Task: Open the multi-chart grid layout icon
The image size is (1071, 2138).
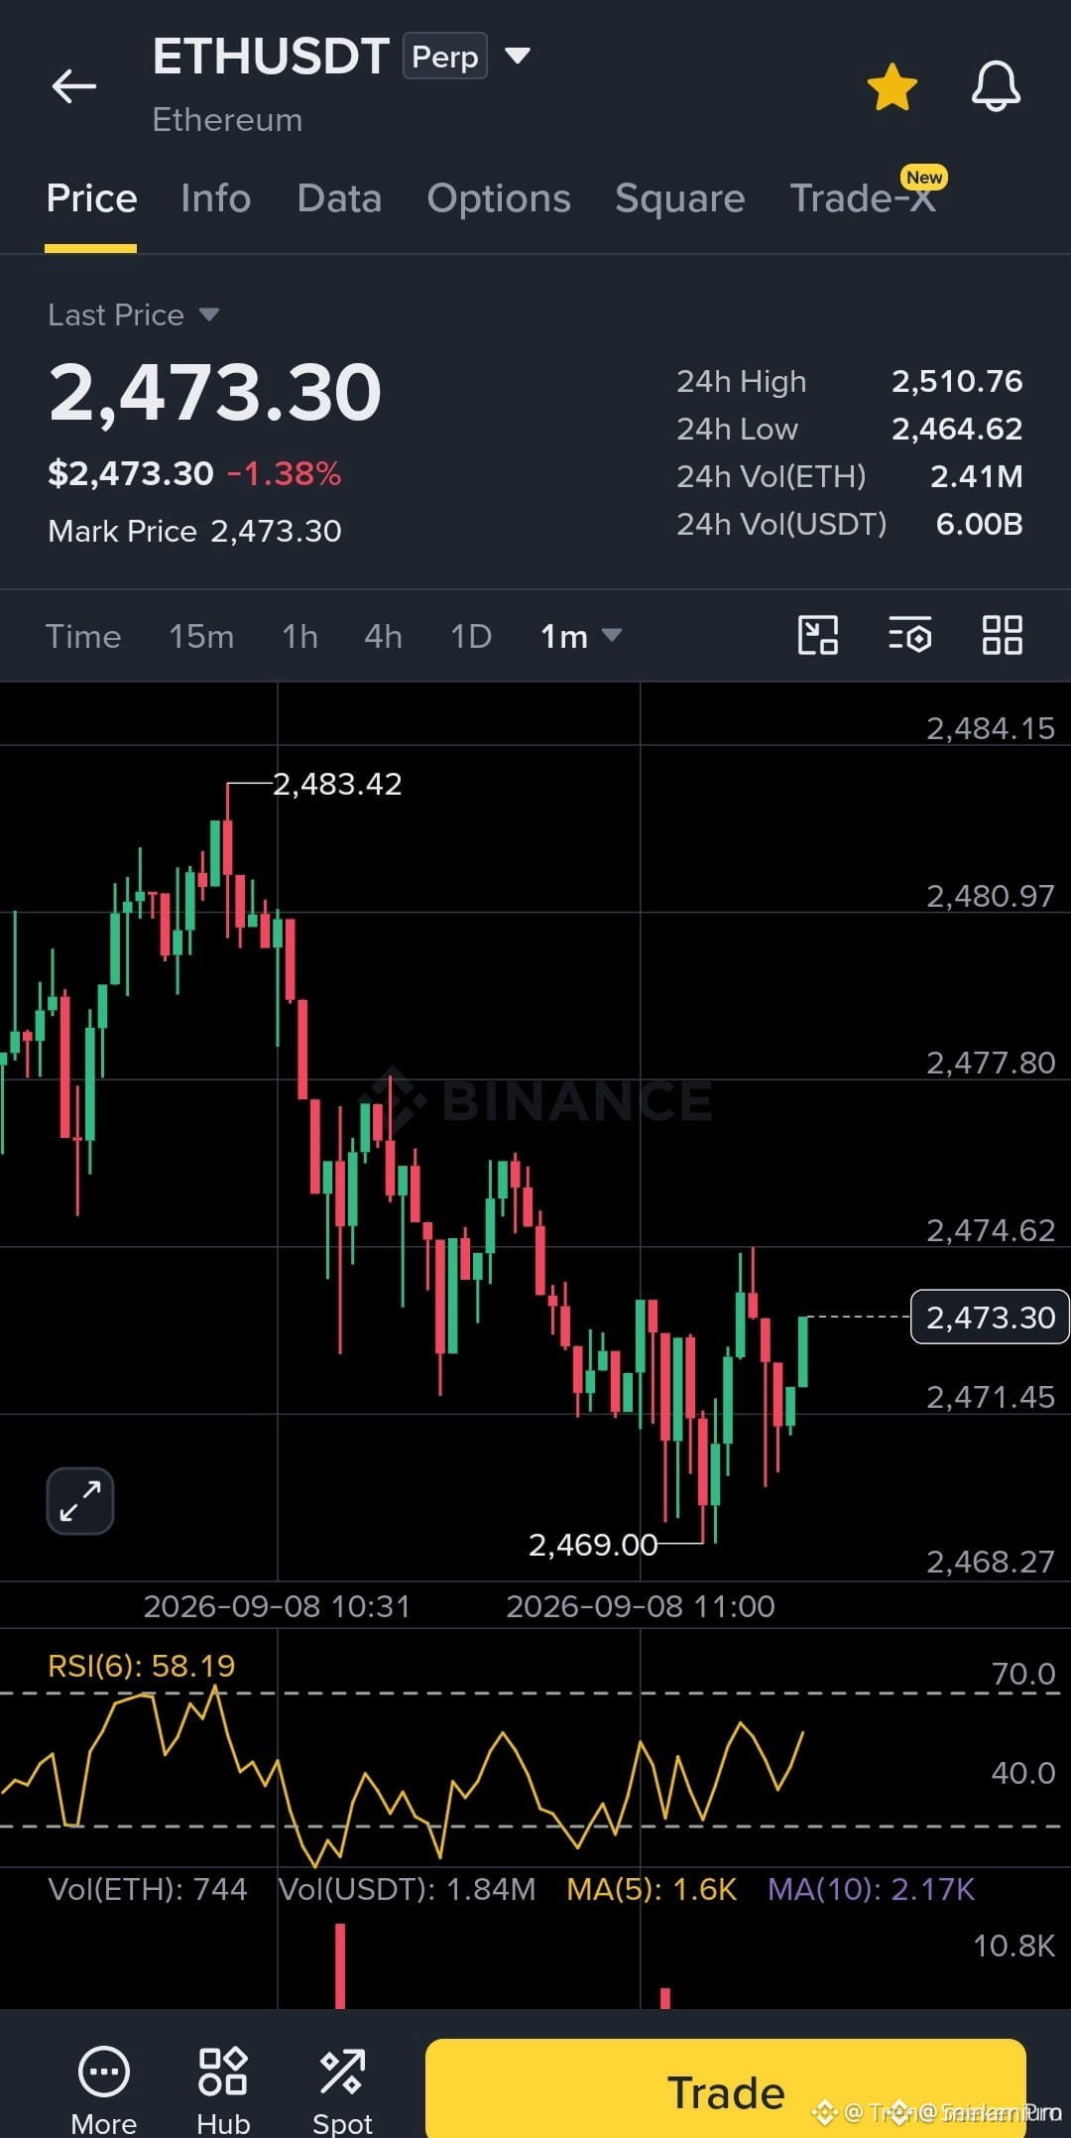Action: (1003, 635)
